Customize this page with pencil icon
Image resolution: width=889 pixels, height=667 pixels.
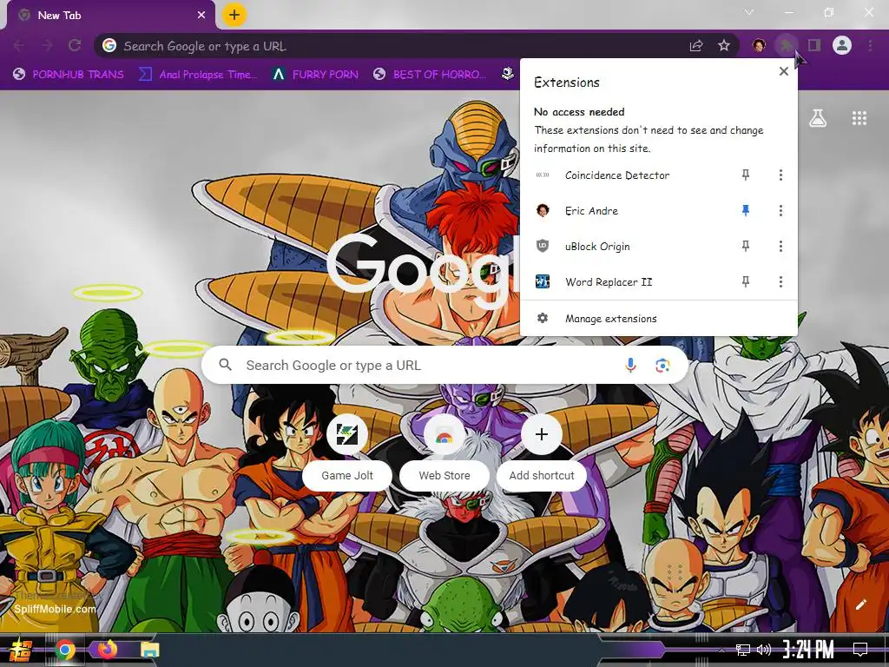pos(860,604)
